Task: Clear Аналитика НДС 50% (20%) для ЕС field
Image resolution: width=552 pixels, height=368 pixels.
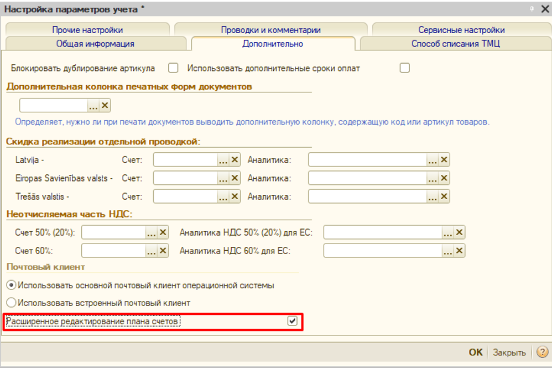Action: pyautogui.click(x=459, y=232)
